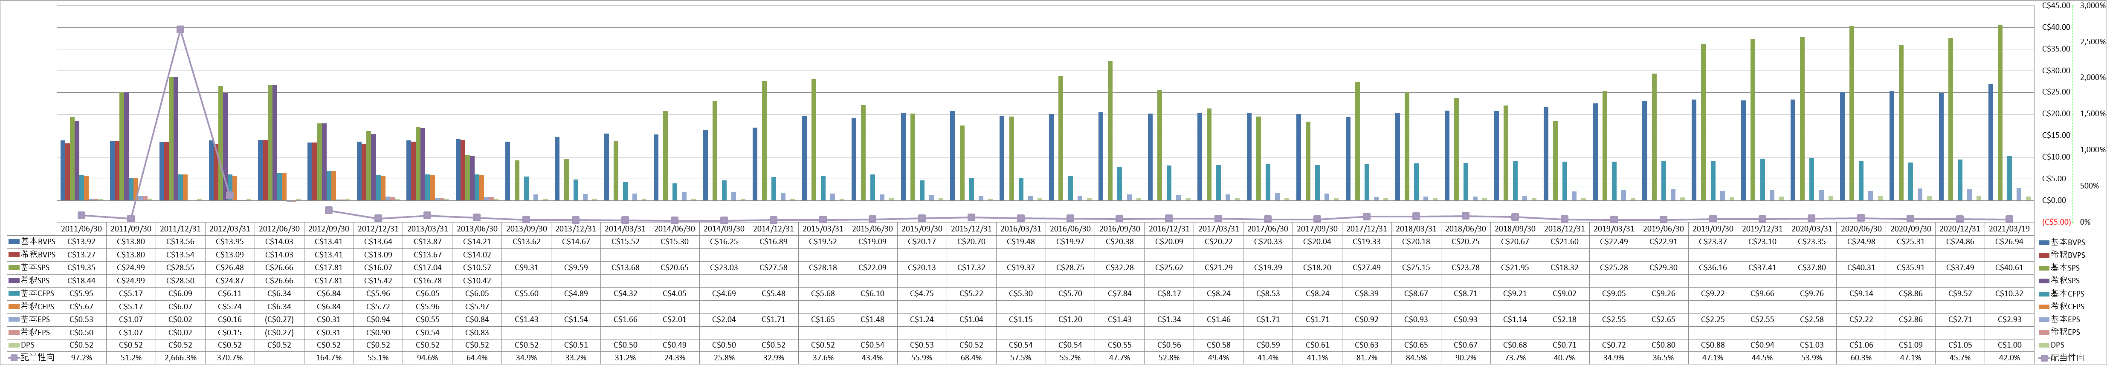Screen dimensions: 2107x365
Task: Click the C$45.00 primary axis label
Action: [x=2055, y=5]
